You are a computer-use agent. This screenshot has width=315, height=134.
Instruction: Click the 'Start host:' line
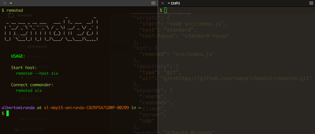click(x=24, y=68)
